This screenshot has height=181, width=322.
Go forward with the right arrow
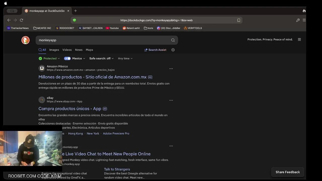(15, 20)
